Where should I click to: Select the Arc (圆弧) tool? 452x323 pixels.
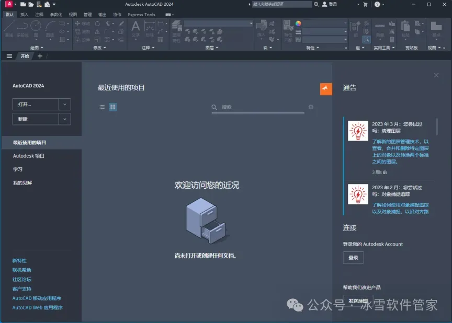pos(50,29)
